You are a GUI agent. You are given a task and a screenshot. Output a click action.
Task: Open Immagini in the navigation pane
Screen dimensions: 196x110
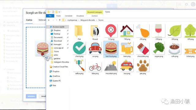(x=58, y=44)
